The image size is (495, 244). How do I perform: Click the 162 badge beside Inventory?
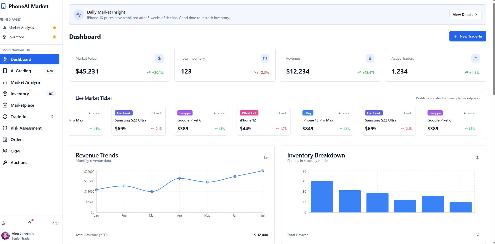tap(51, 94)
